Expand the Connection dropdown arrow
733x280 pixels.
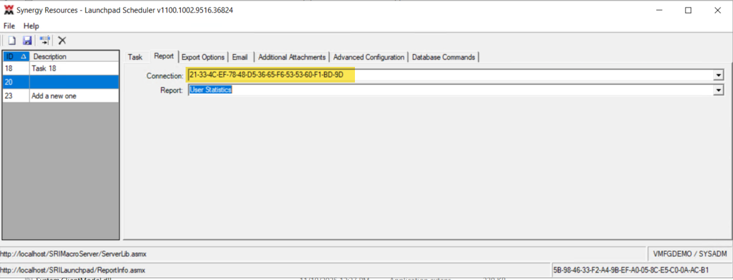click(x=719, y=75)
